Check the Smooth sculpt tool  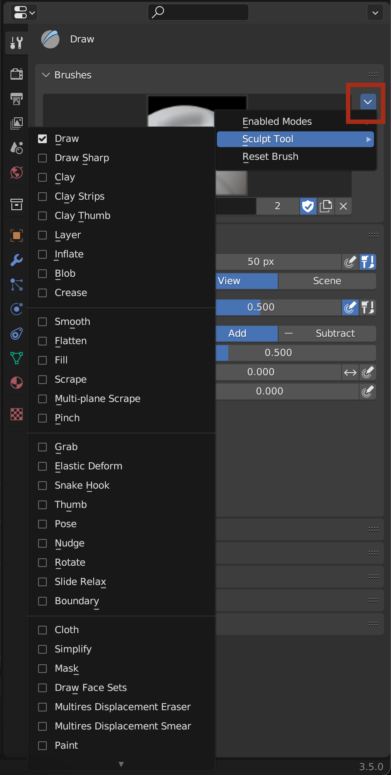click(x=42, y=322)
